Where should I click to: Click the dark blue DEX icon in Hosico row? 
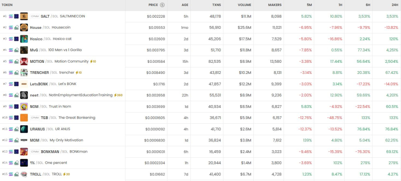coord(16,39)
